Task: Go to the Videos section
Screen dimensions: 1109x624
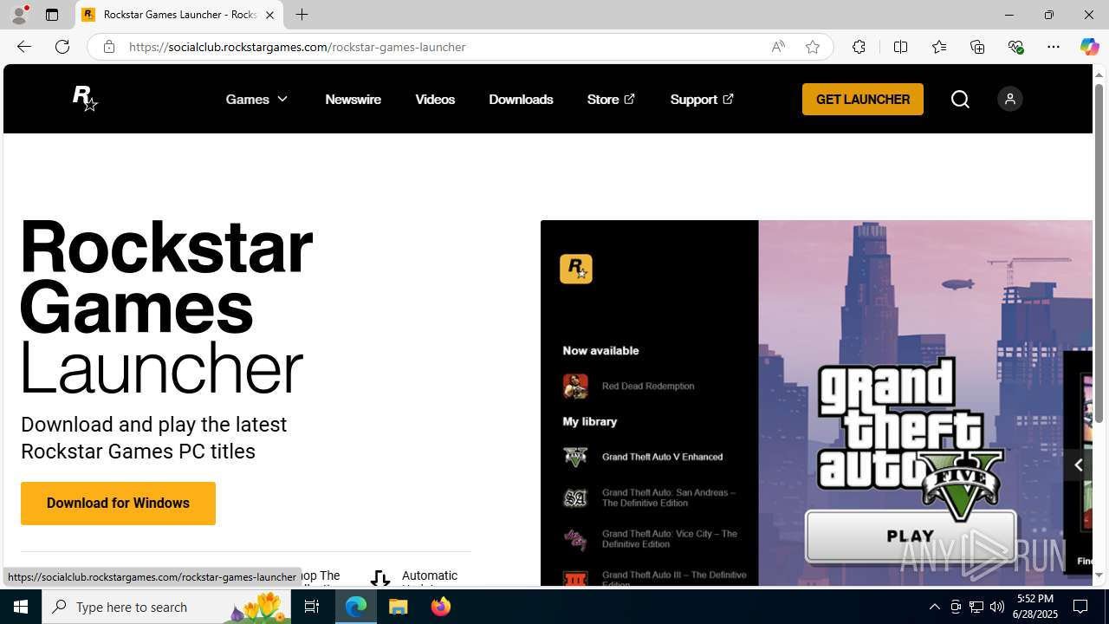Action: click(x=435, y=99)
